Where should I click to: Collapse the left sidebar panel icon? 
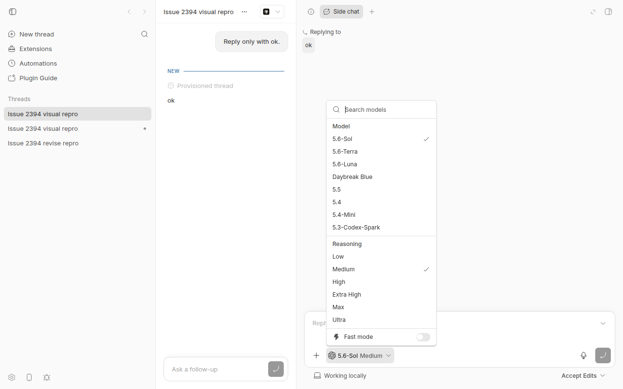(13, 12)
